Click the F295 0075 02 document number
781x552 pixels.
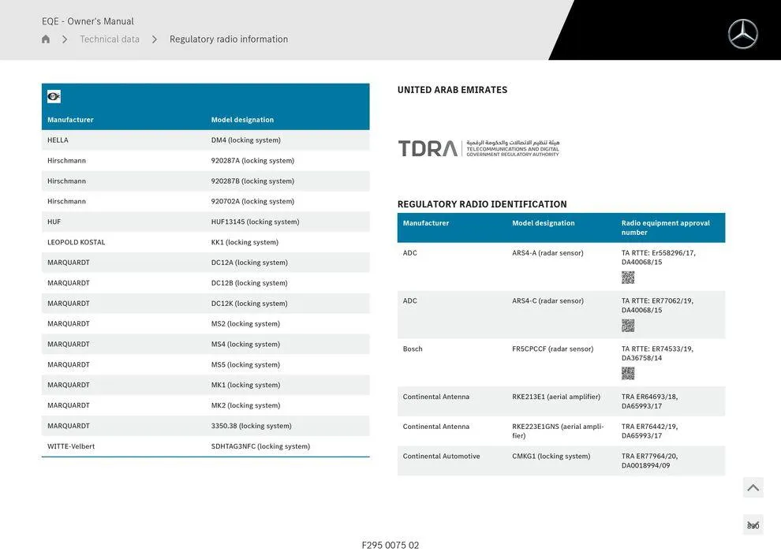pos(390,544)
